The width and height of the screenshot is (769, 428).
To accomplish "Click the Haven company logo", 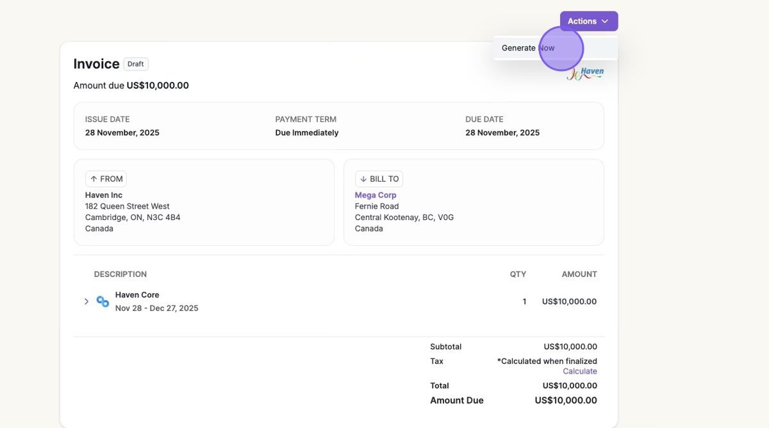I will point(585,74).
